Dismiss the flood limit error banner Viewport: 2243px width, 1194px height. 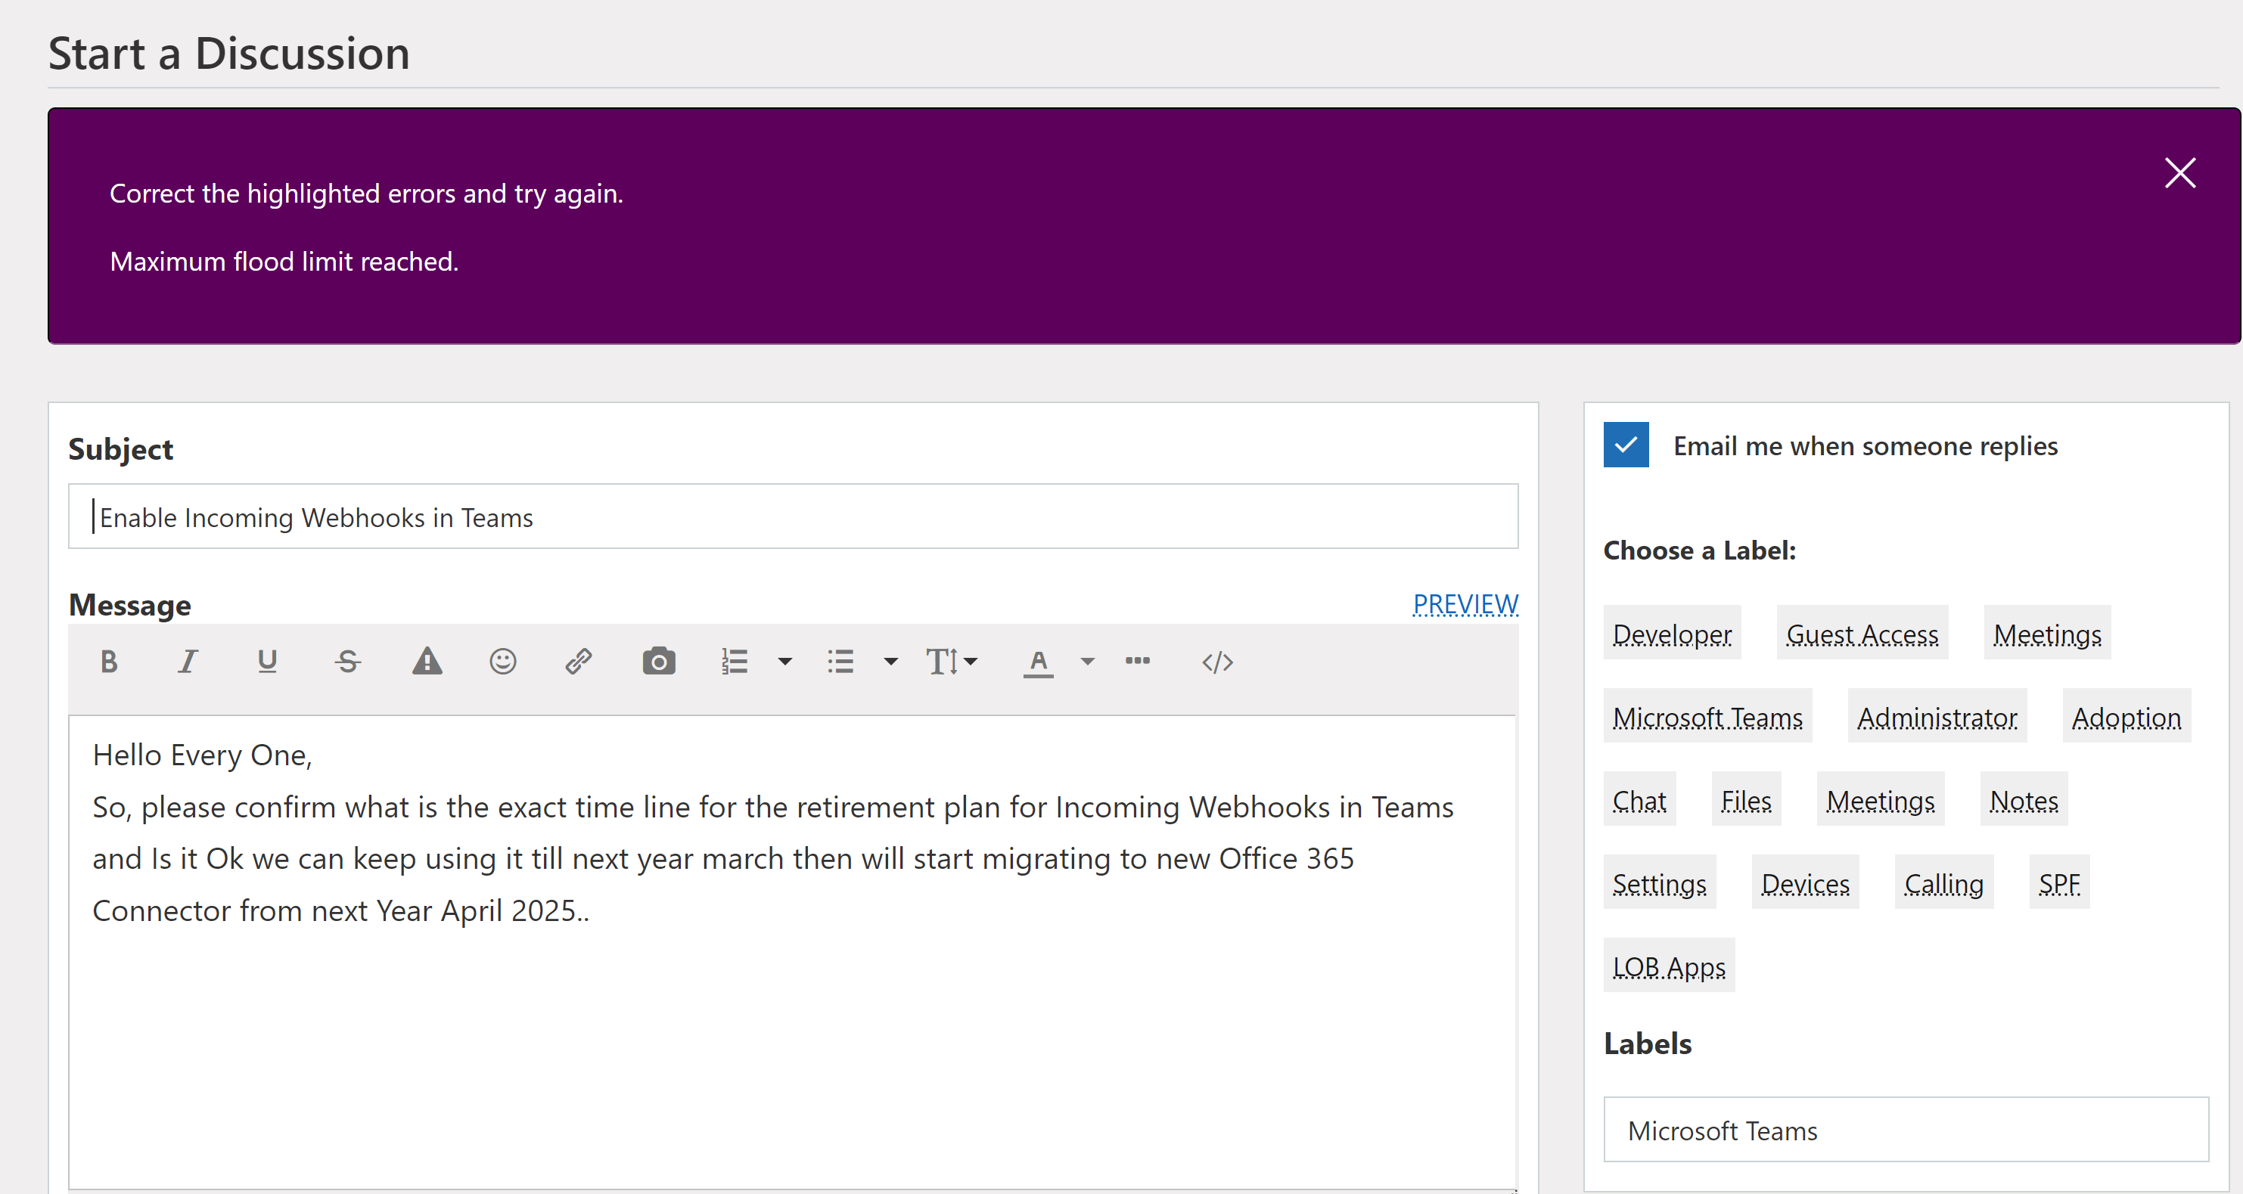pyautogui.click(x=2179, y=172)
